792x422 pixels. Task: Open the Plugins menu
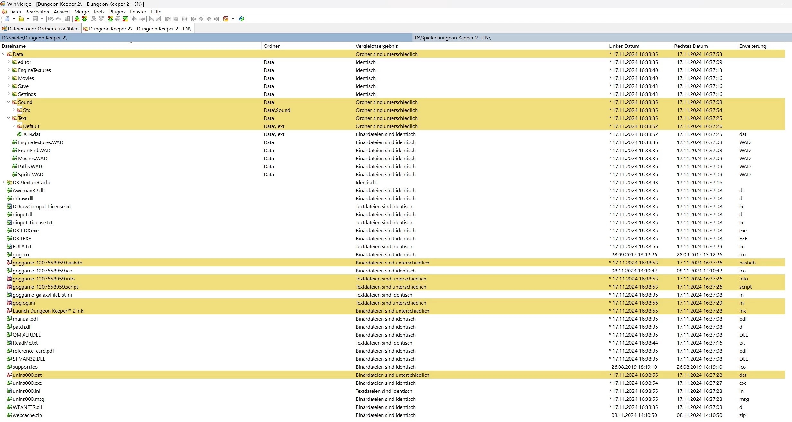117,12
